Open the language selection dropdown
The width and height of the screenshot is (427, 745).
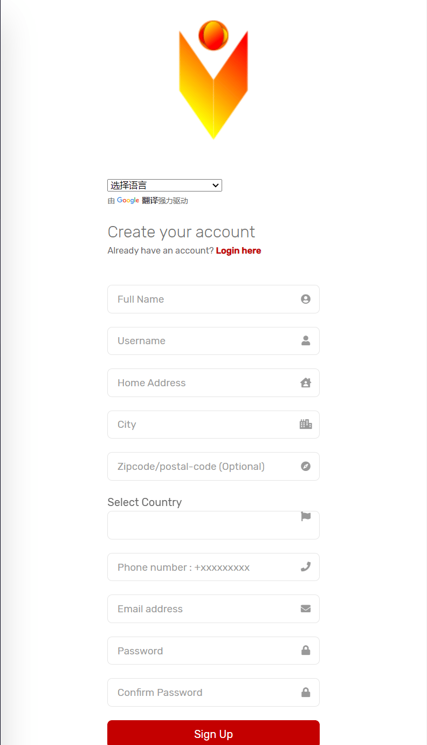164,186
